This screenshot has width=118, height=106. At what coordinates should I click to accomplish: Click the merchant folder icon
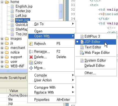coord(7,48)
